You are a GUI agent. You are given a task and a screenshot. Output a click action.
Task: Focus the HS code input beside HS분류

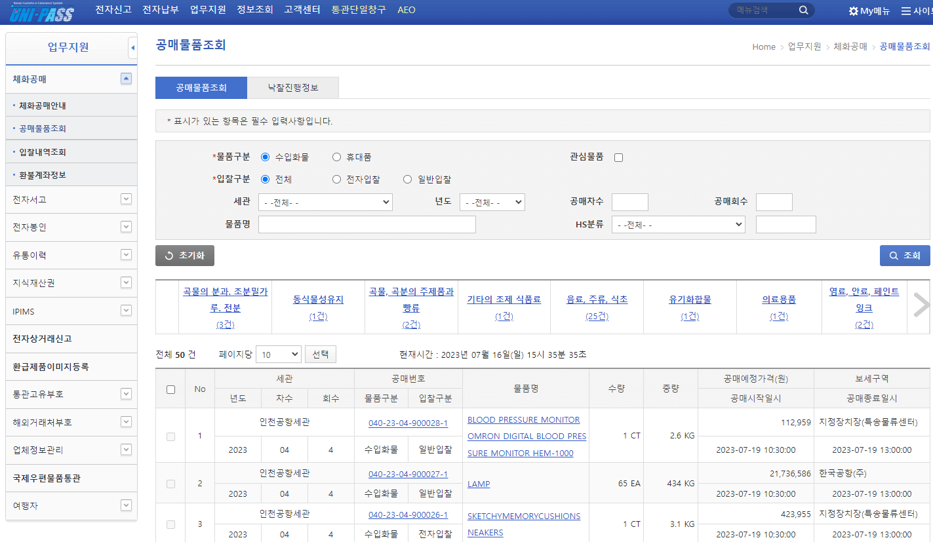(x=786, y=225)
